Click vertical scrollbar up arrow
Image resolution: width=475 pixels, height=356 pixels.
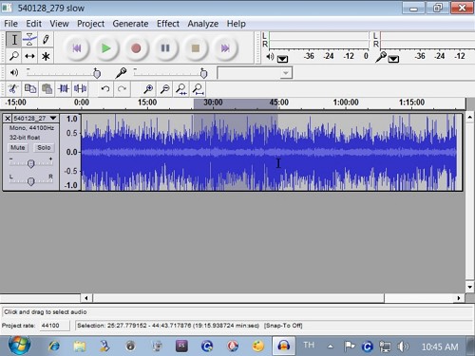(470, 117)
